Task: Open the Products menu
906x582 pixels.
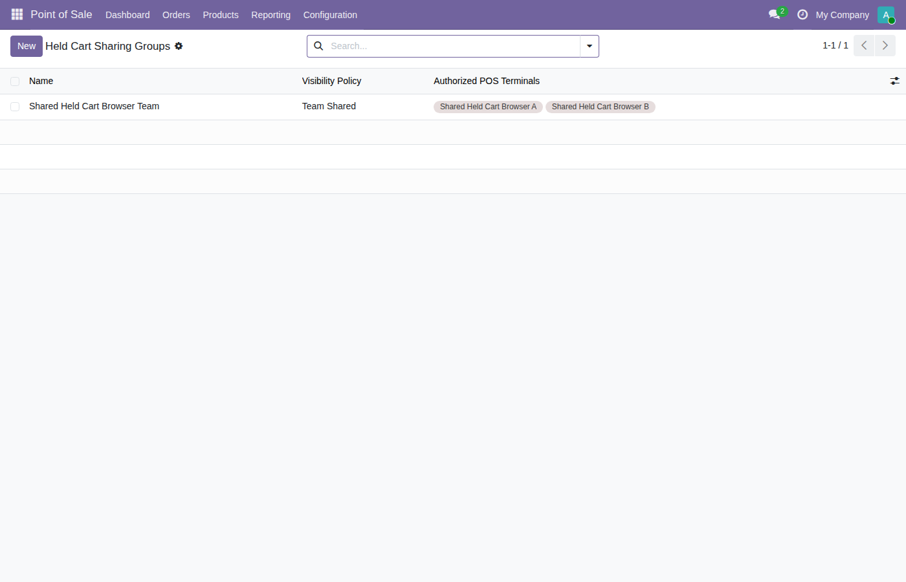Action: tap(221, 15)
